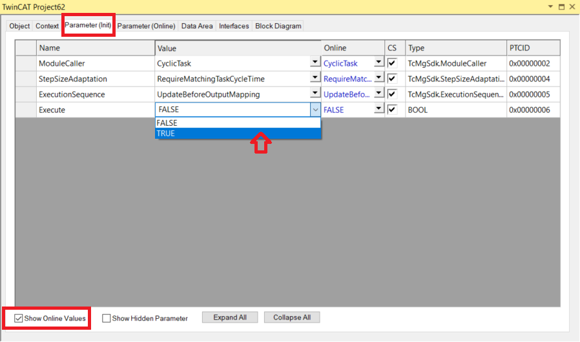This screenshot has height=342, width=580.
Task: Open ModuleCaller Online dropdown arrow
Action: pos(378,62)
